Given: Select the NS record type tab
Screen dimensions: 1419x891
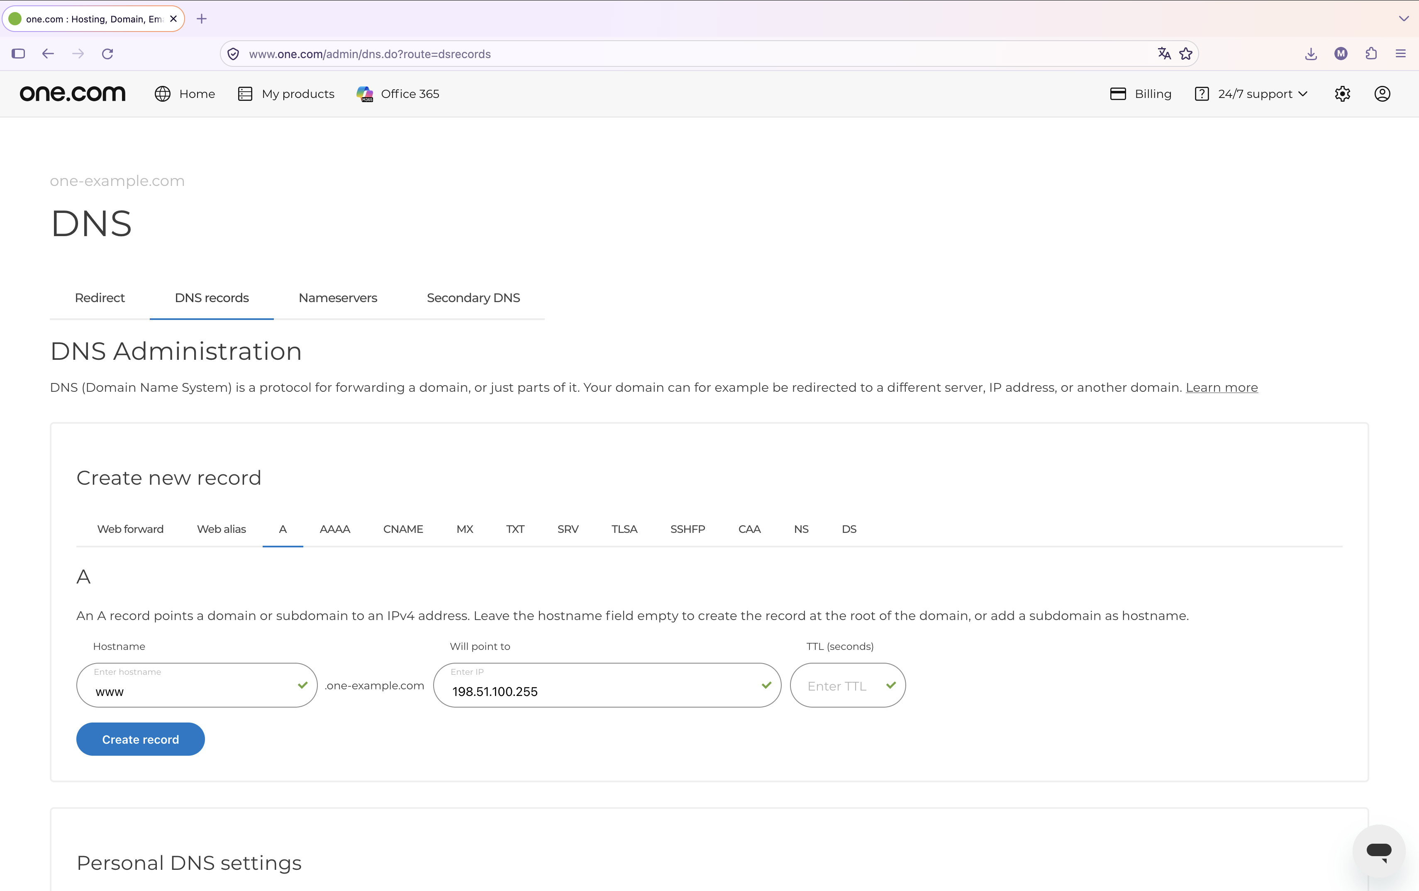Looking at the screenshot, I should pos(801,529).
